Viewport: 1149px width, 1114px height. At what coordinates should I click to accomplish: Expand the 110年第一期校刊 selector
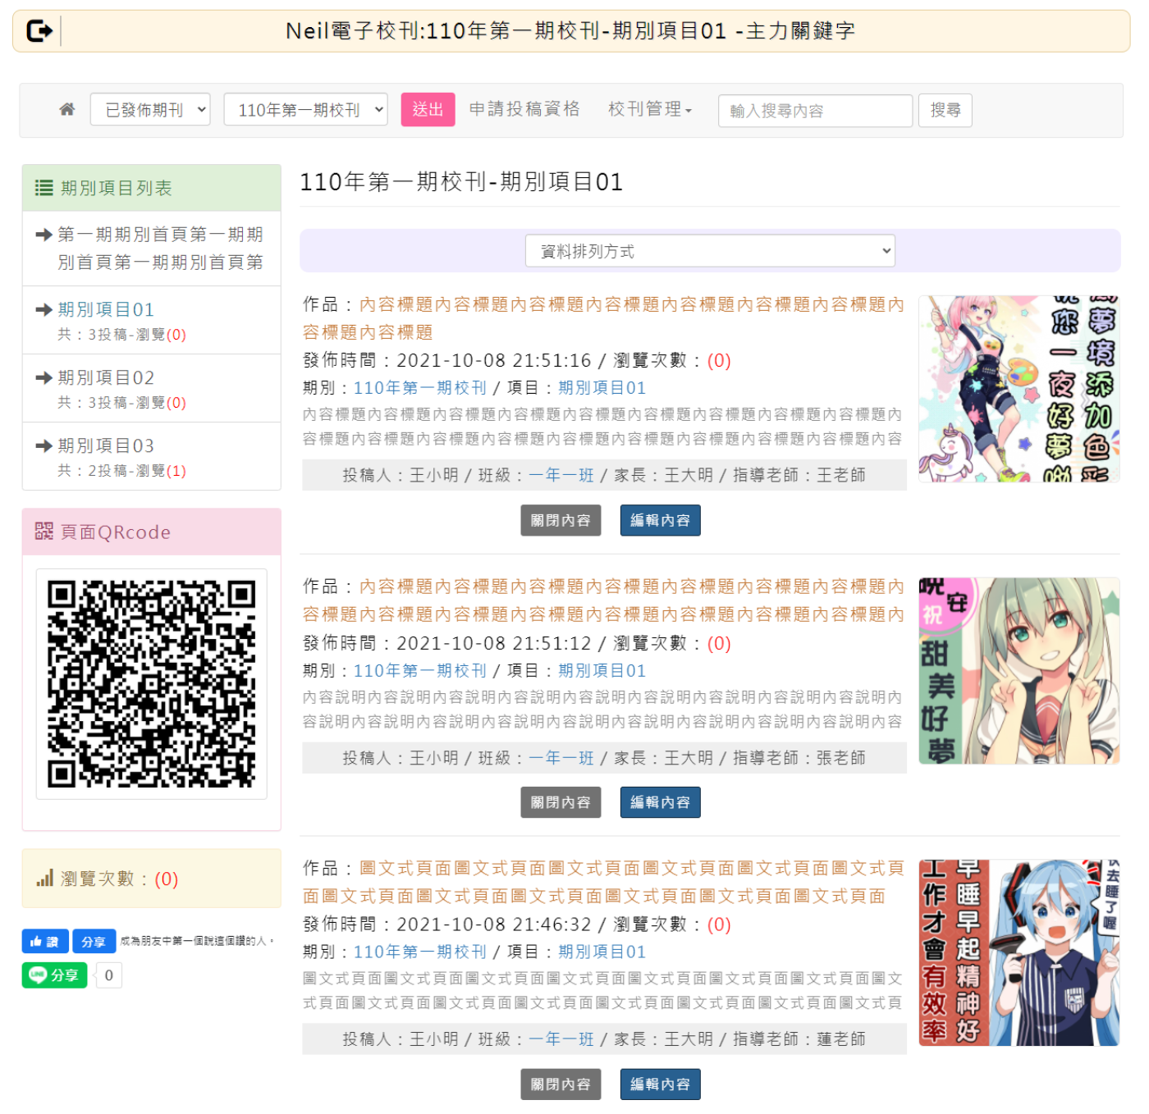[305, 110]
